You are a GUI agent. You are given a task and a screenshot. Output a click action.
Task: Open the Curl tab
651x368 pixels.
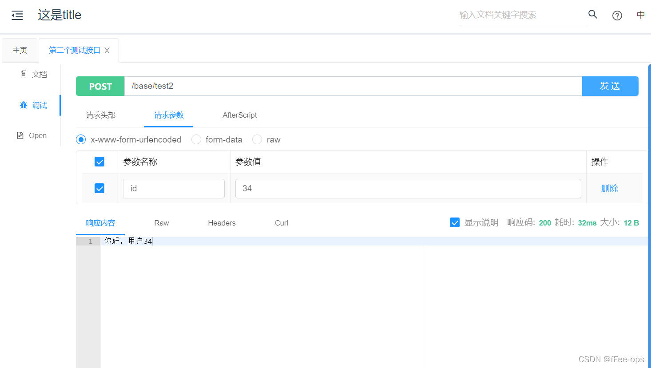pos(282,223)
